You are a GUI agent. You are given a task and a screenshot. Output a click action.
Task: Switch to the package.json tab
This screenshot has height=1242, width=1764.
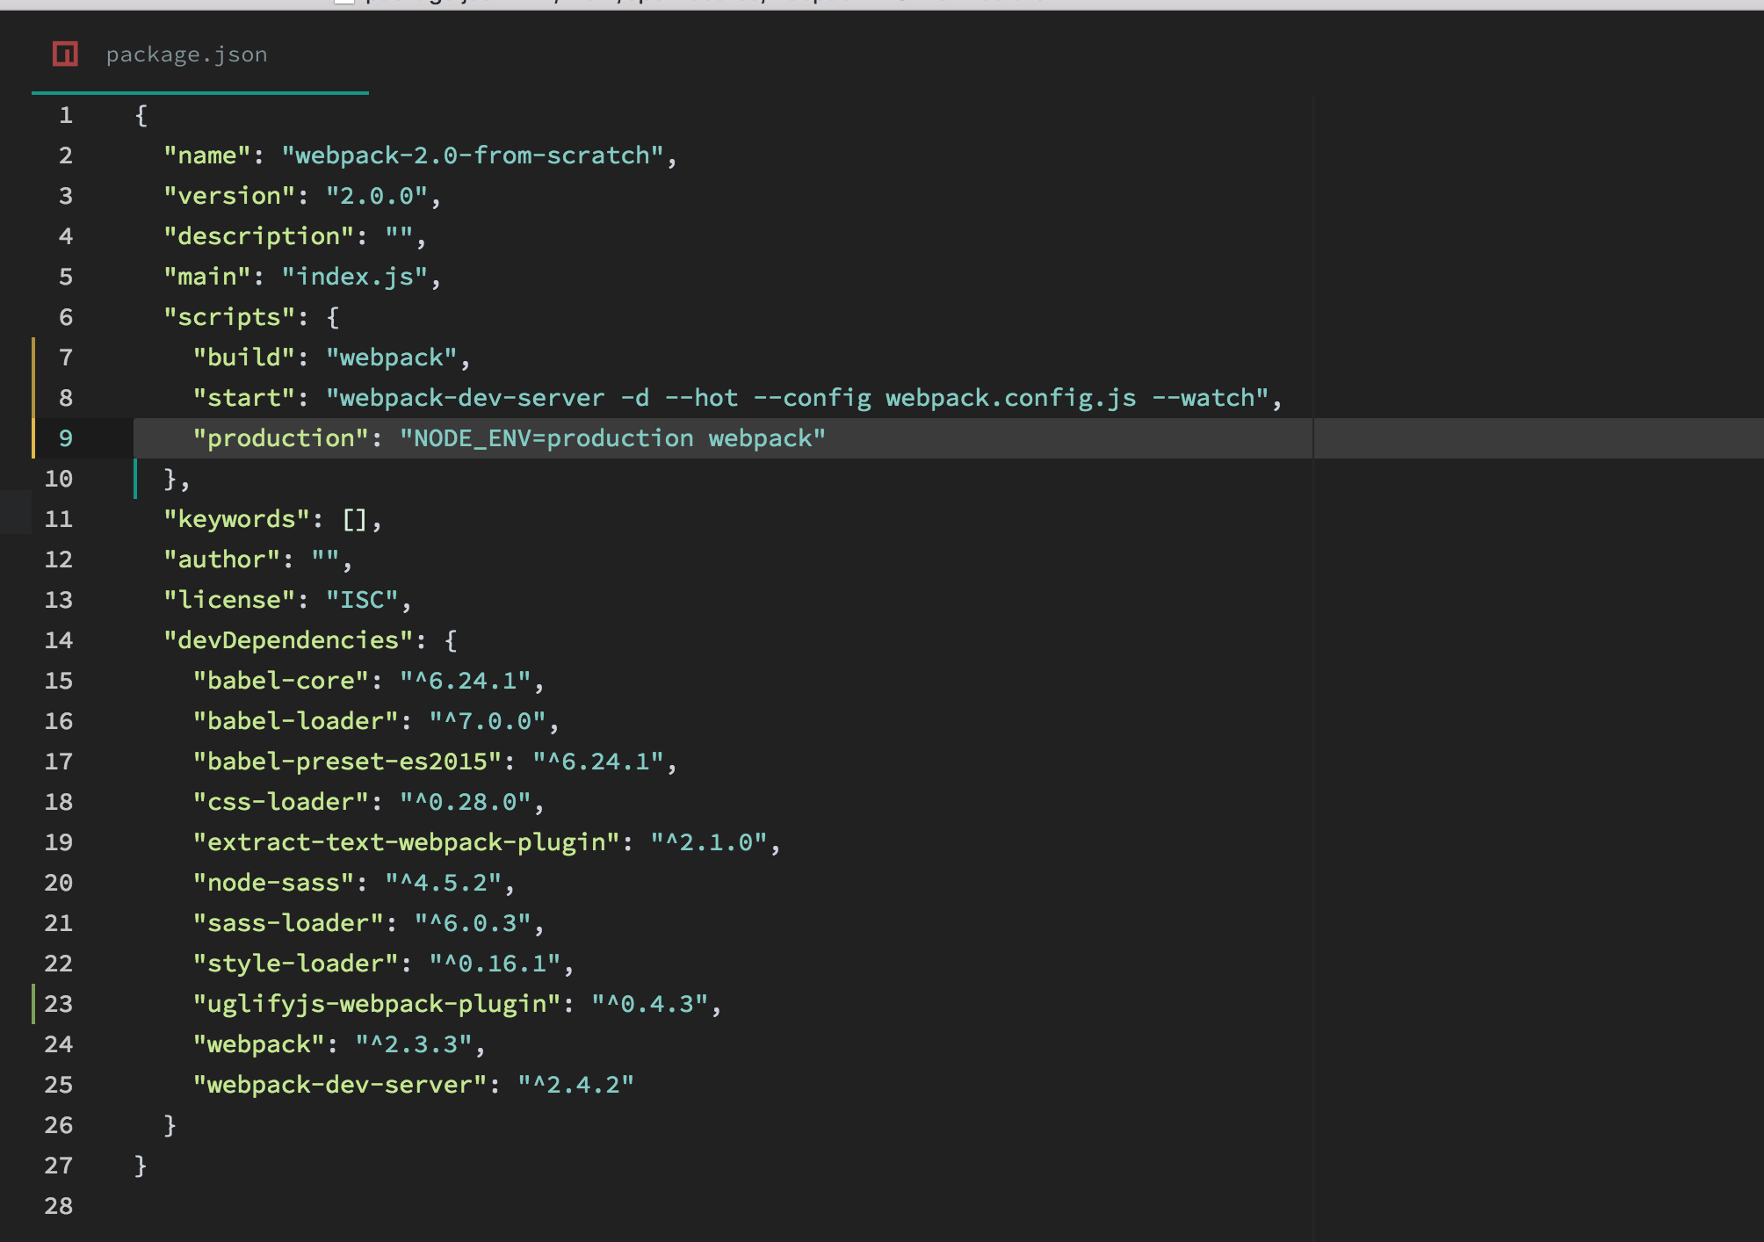(186, 54)
